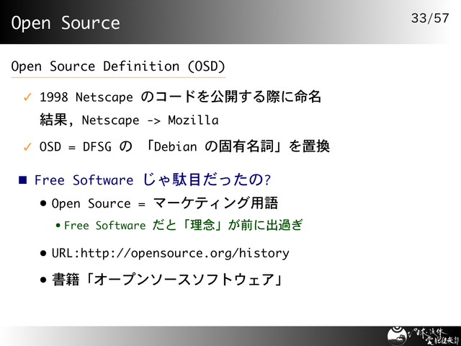Image resolution: width=461 pixels, height=346 pixels.
Task: Click the Netscape -> Mozilla text
Action: (150, 120)
